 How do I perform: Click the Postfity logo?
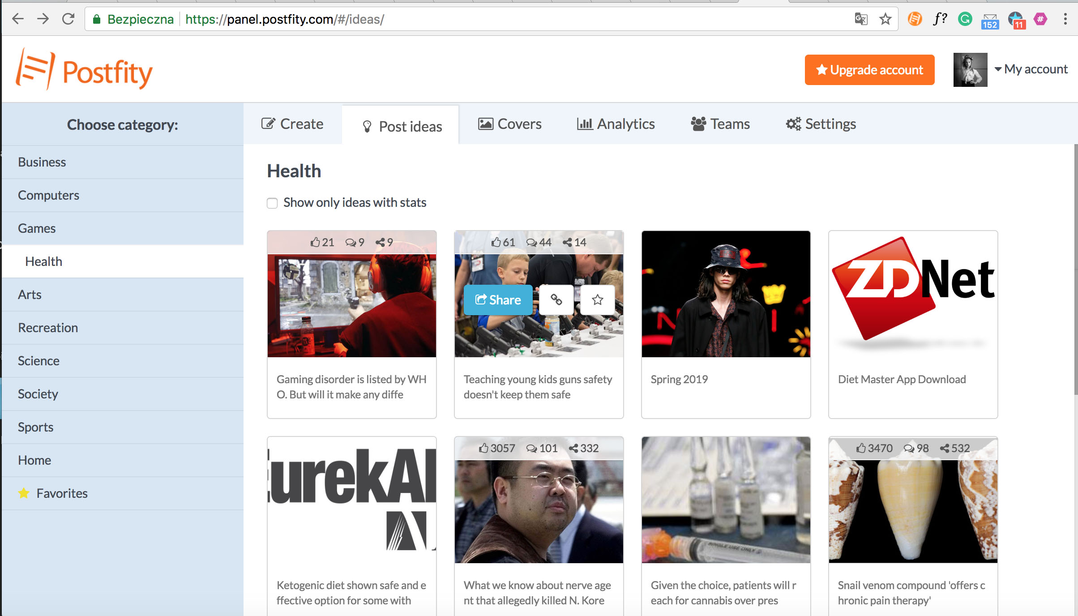84,69
